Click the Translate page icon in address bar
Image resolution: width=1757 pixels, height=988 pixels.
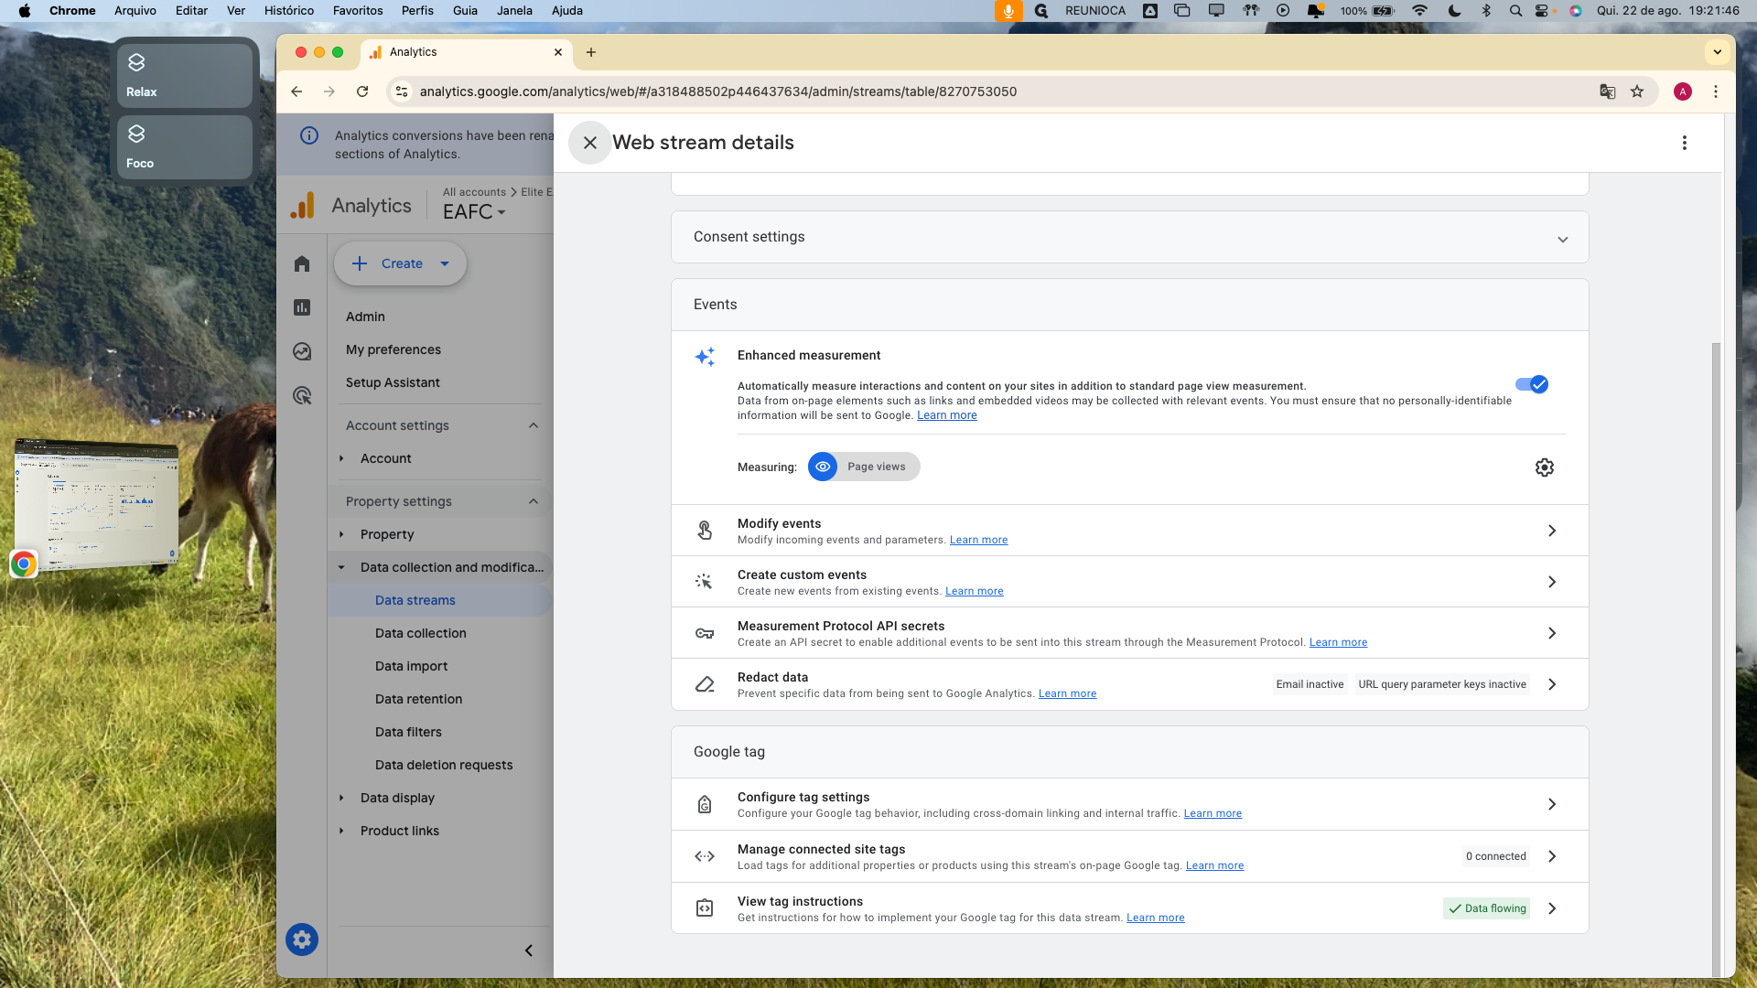click(x=1607, y=91)
